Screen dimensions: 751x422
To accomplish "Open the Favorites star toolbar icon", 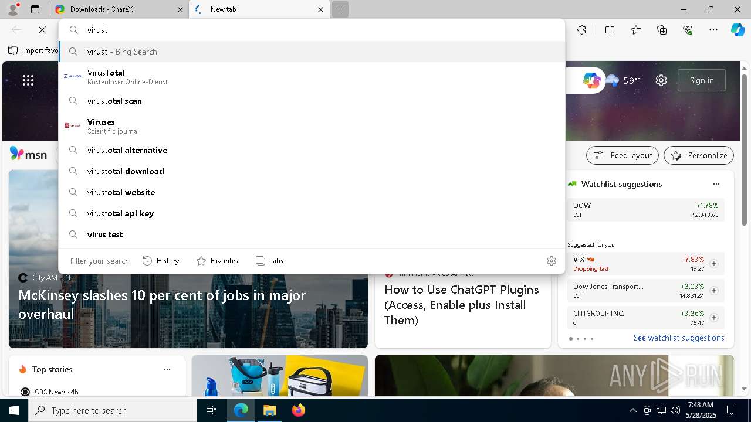I will (x=636, y=30).
